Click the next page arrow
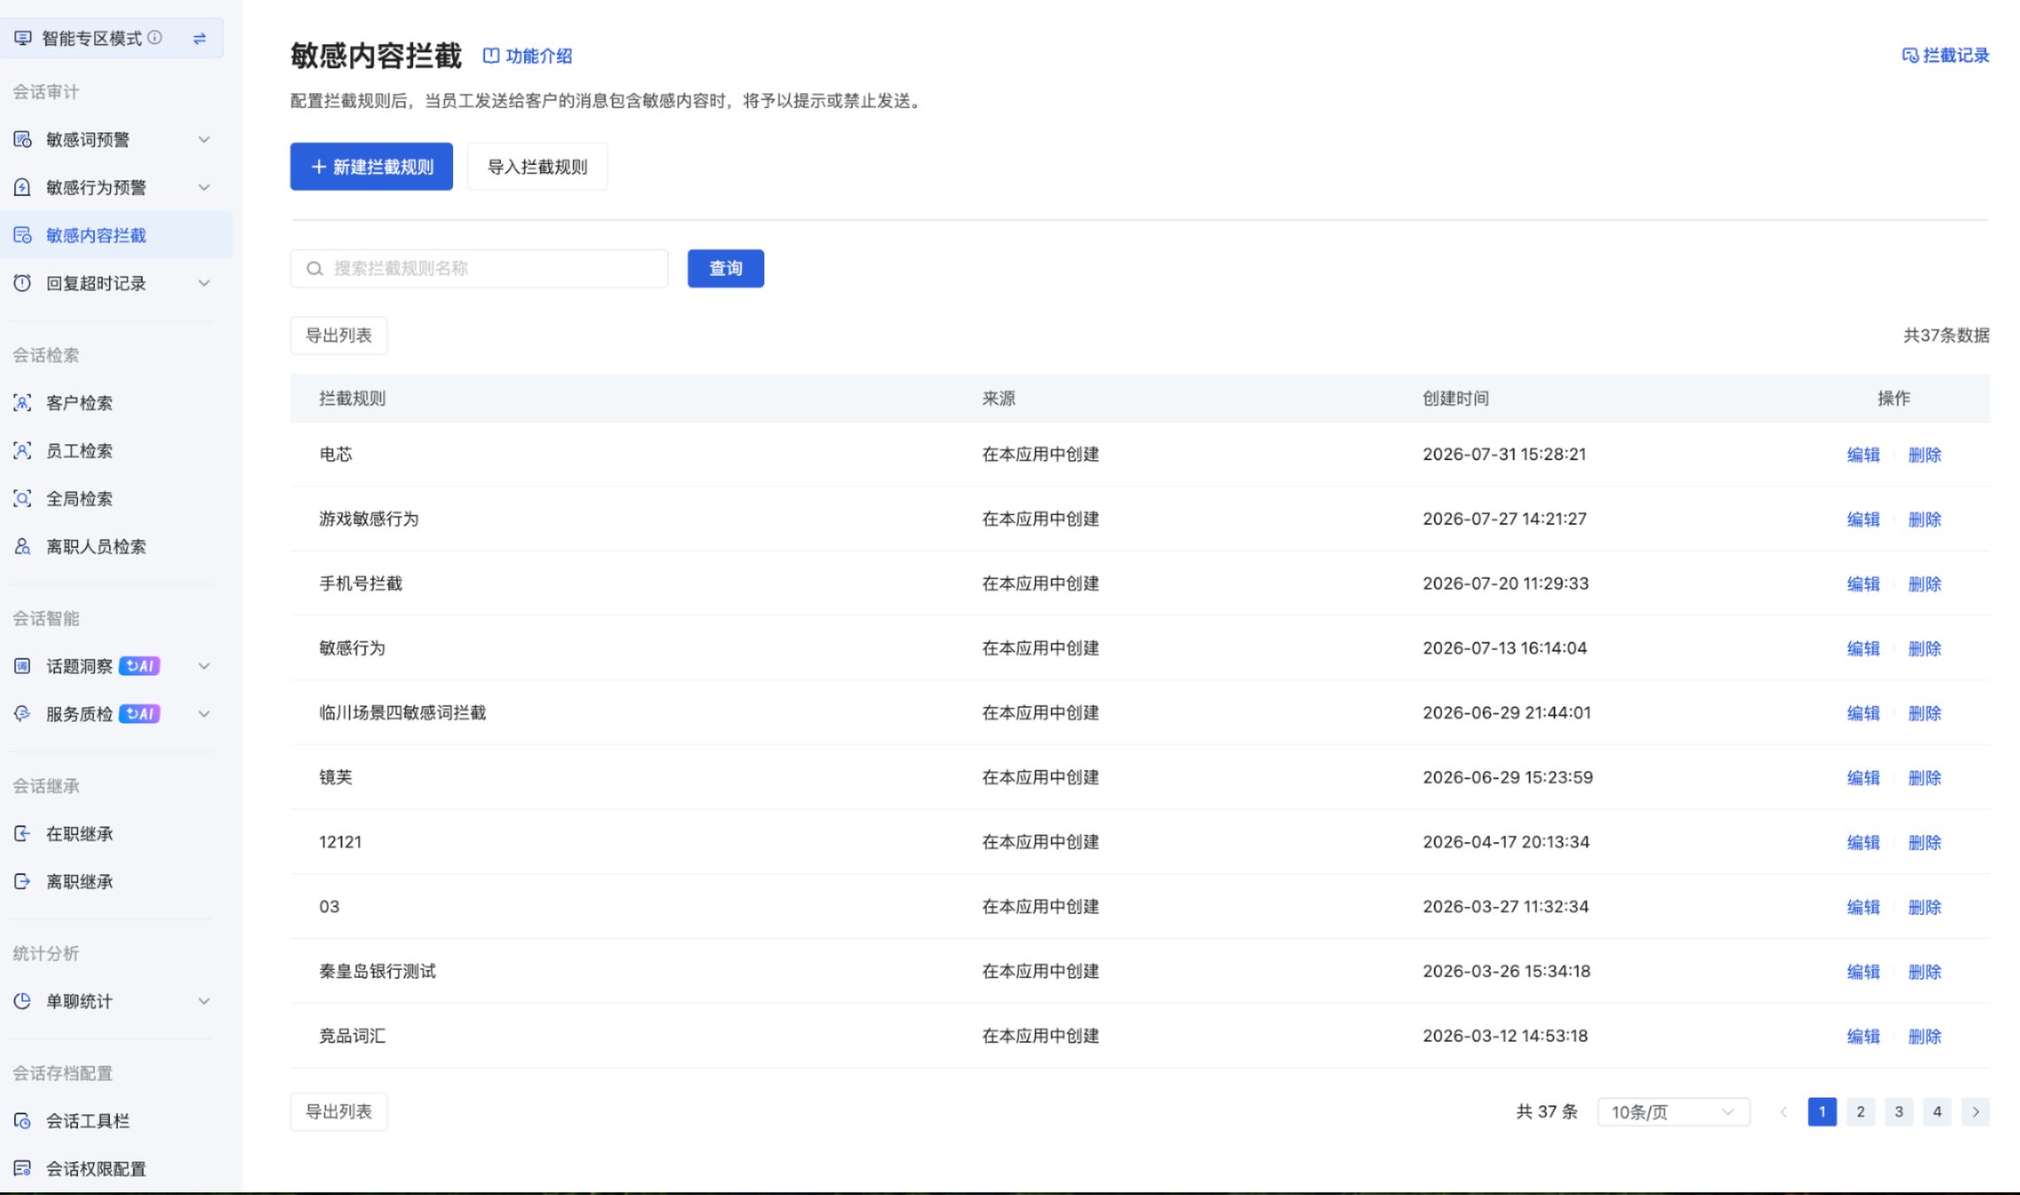Screen dimensions: 2020x1195 click(x=1976, y=1112)
